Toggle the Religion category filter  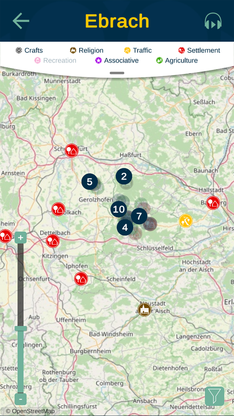[x=87, y=50]
